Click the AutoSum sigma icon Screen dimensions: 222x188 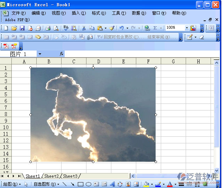coord(155,28)
